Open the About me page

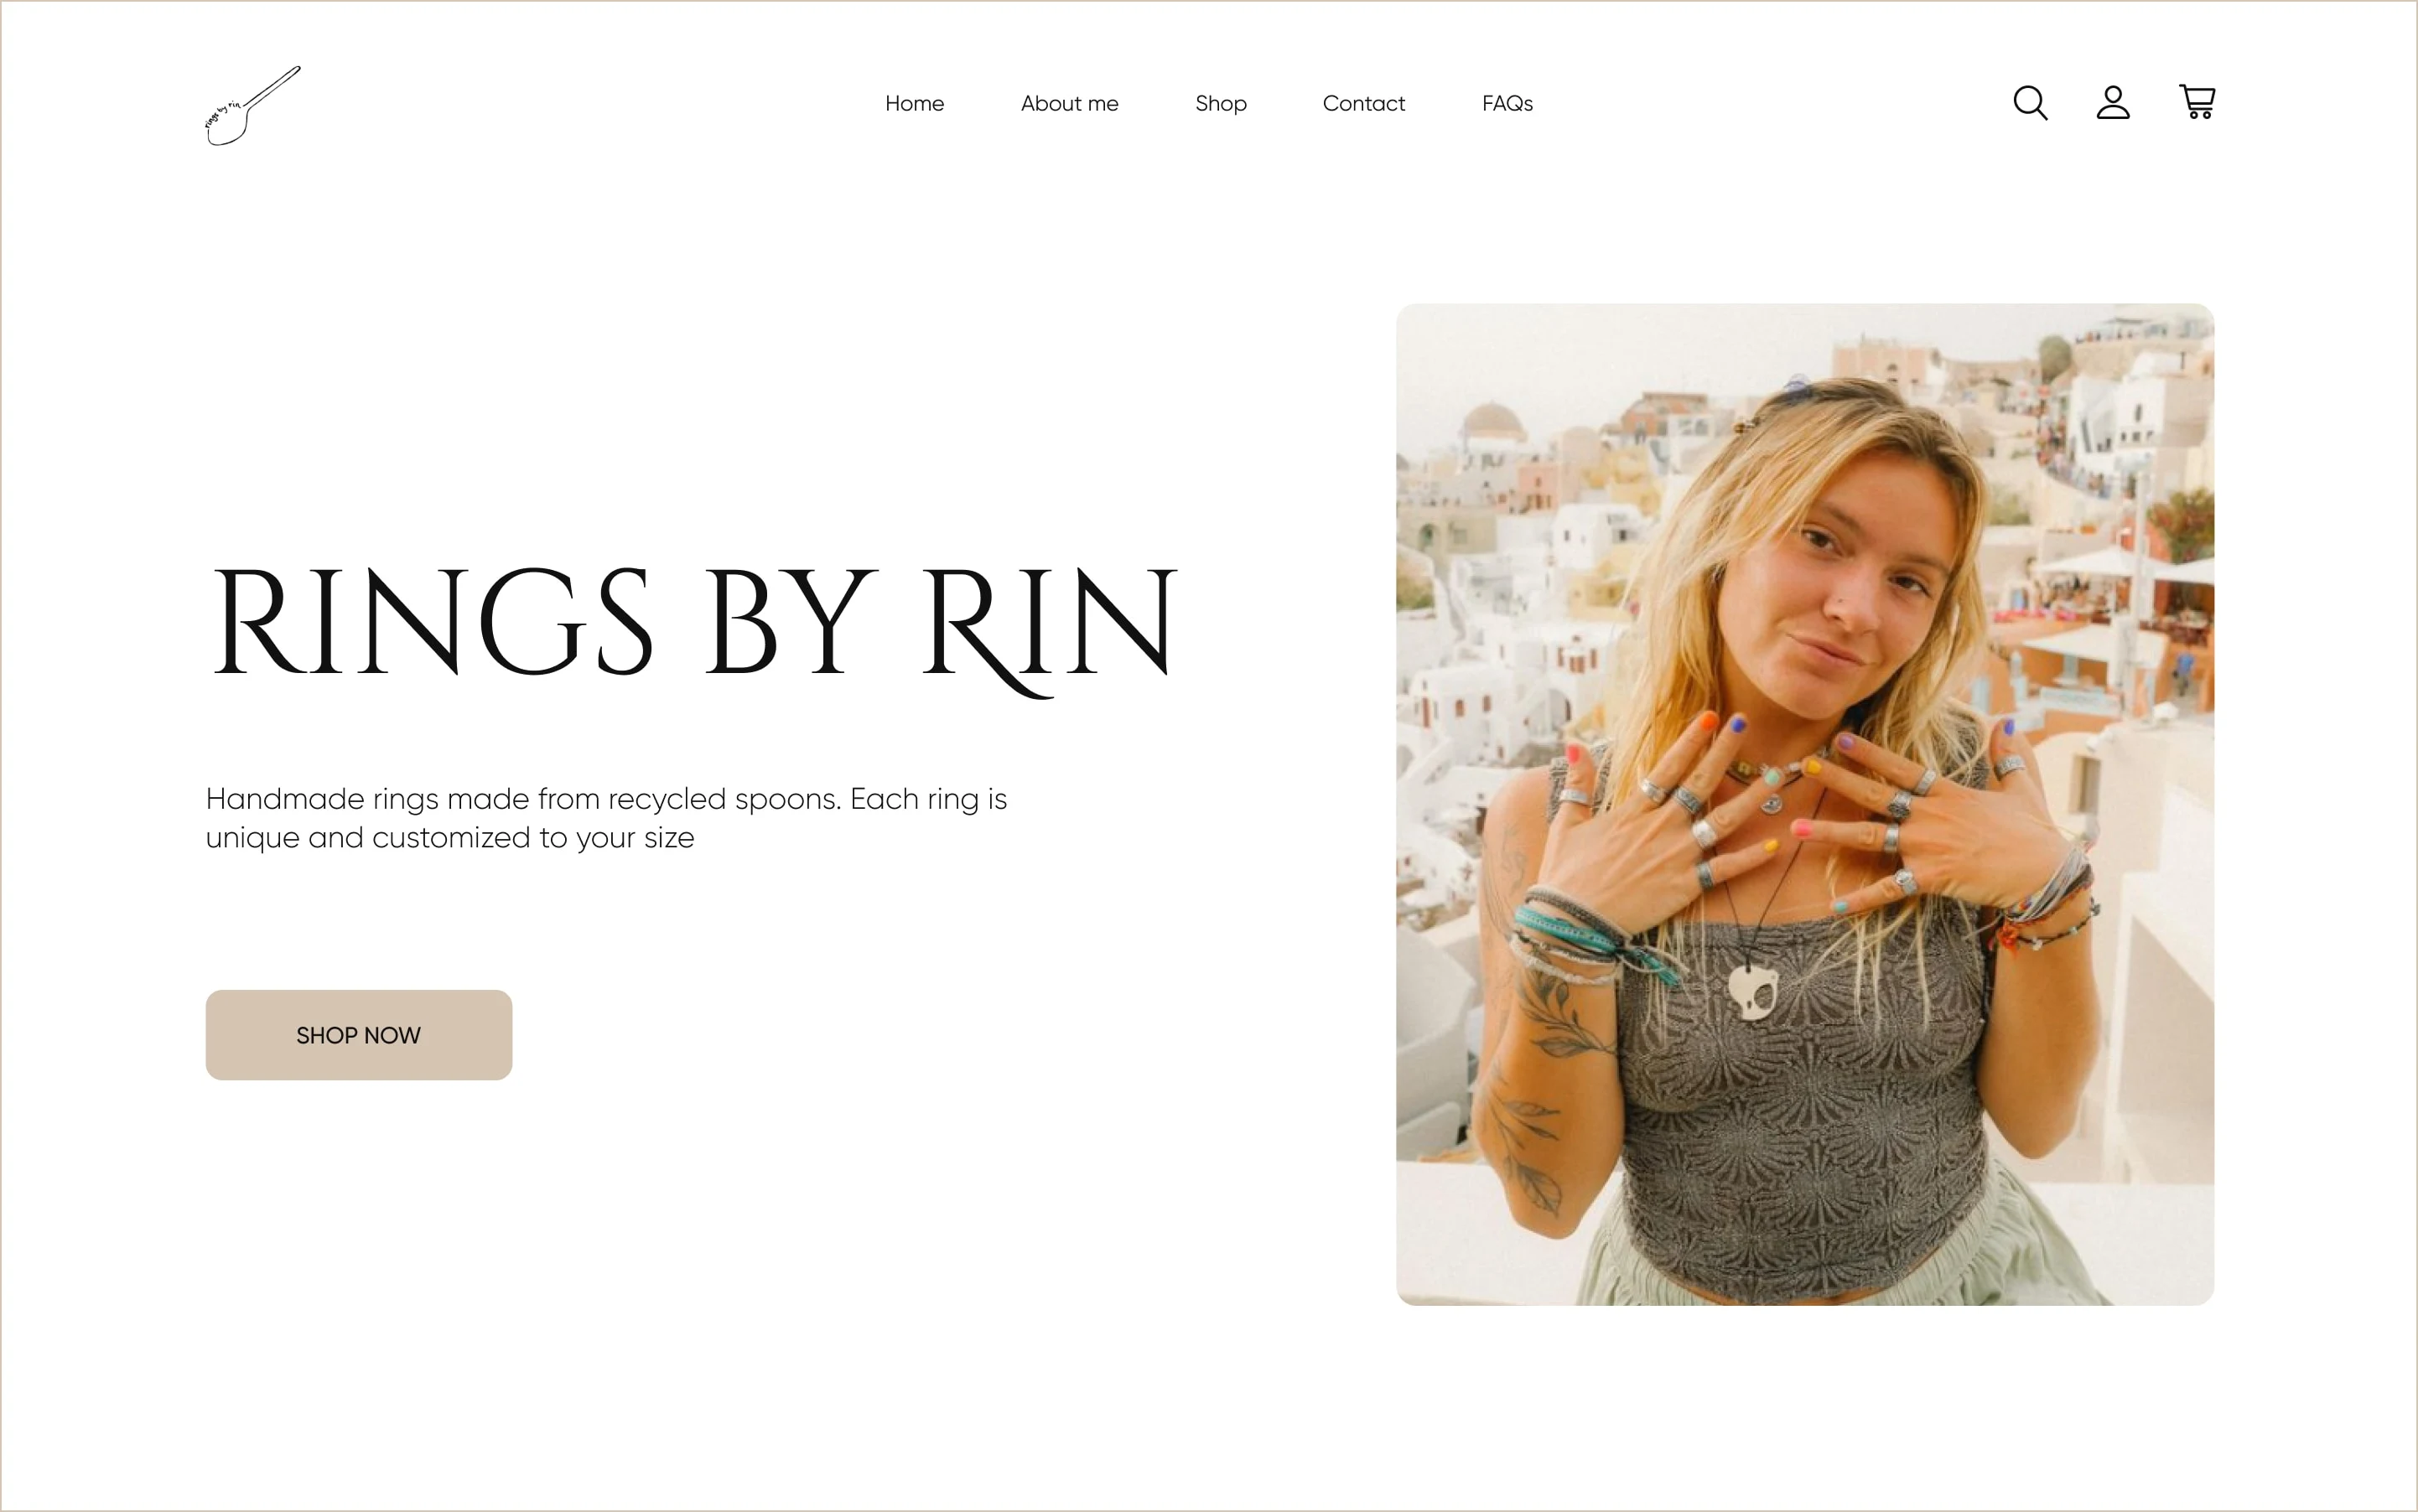[x=1070, y=103]
